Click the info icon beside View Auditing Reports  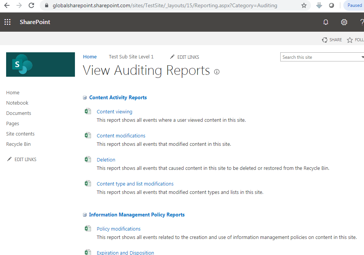click(216, 72)
